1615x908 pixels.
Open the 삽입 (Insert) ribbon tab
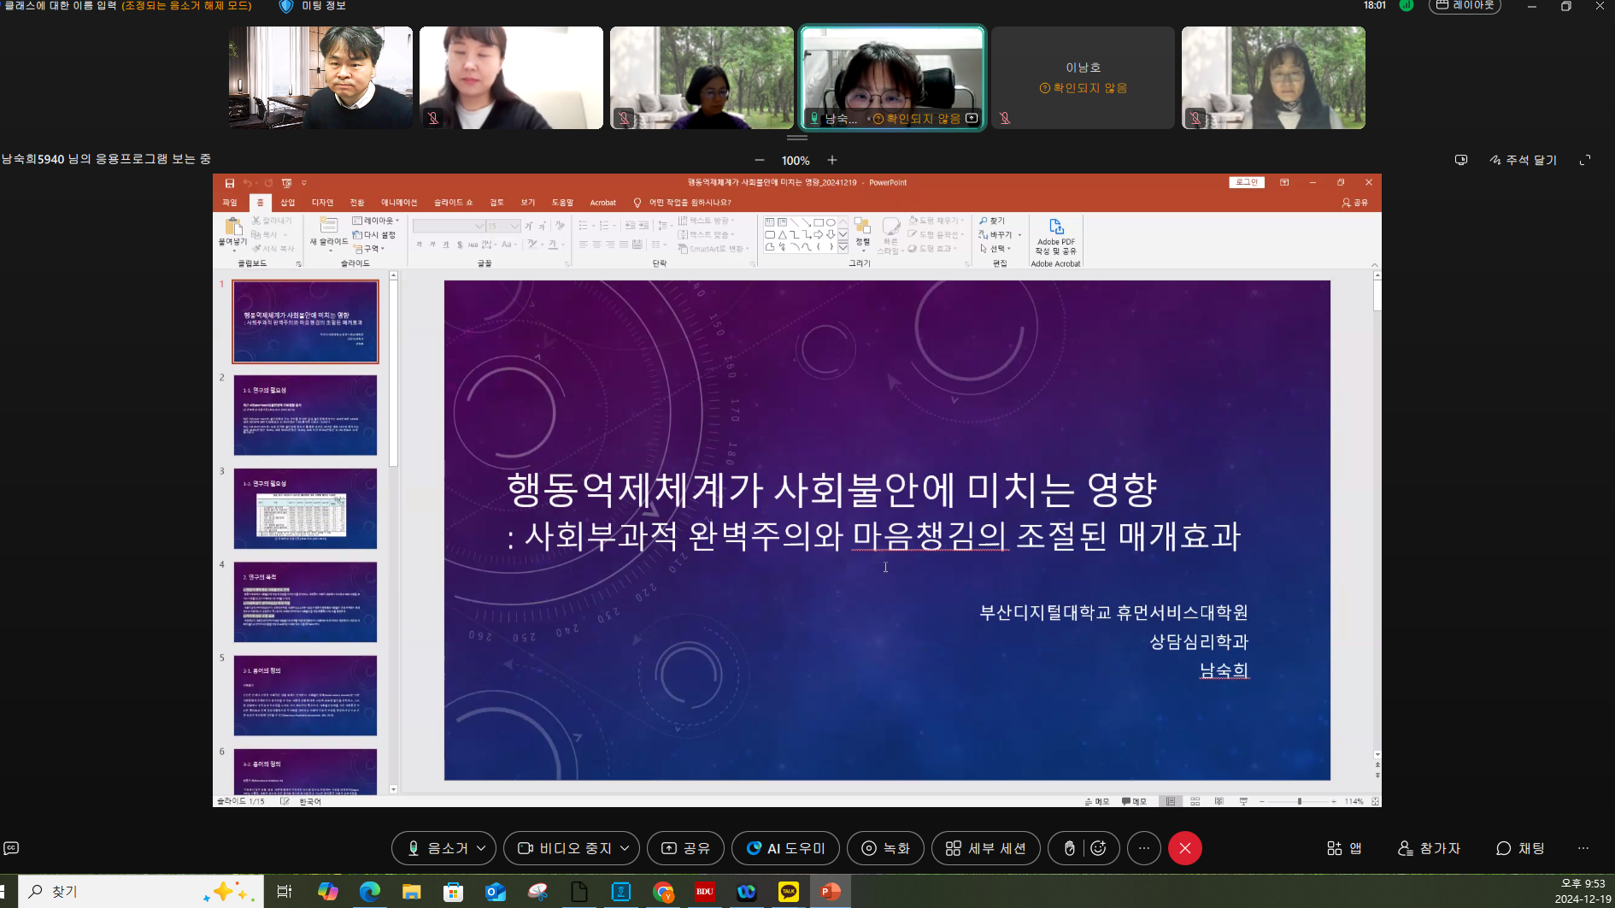[x=288, y=203]
